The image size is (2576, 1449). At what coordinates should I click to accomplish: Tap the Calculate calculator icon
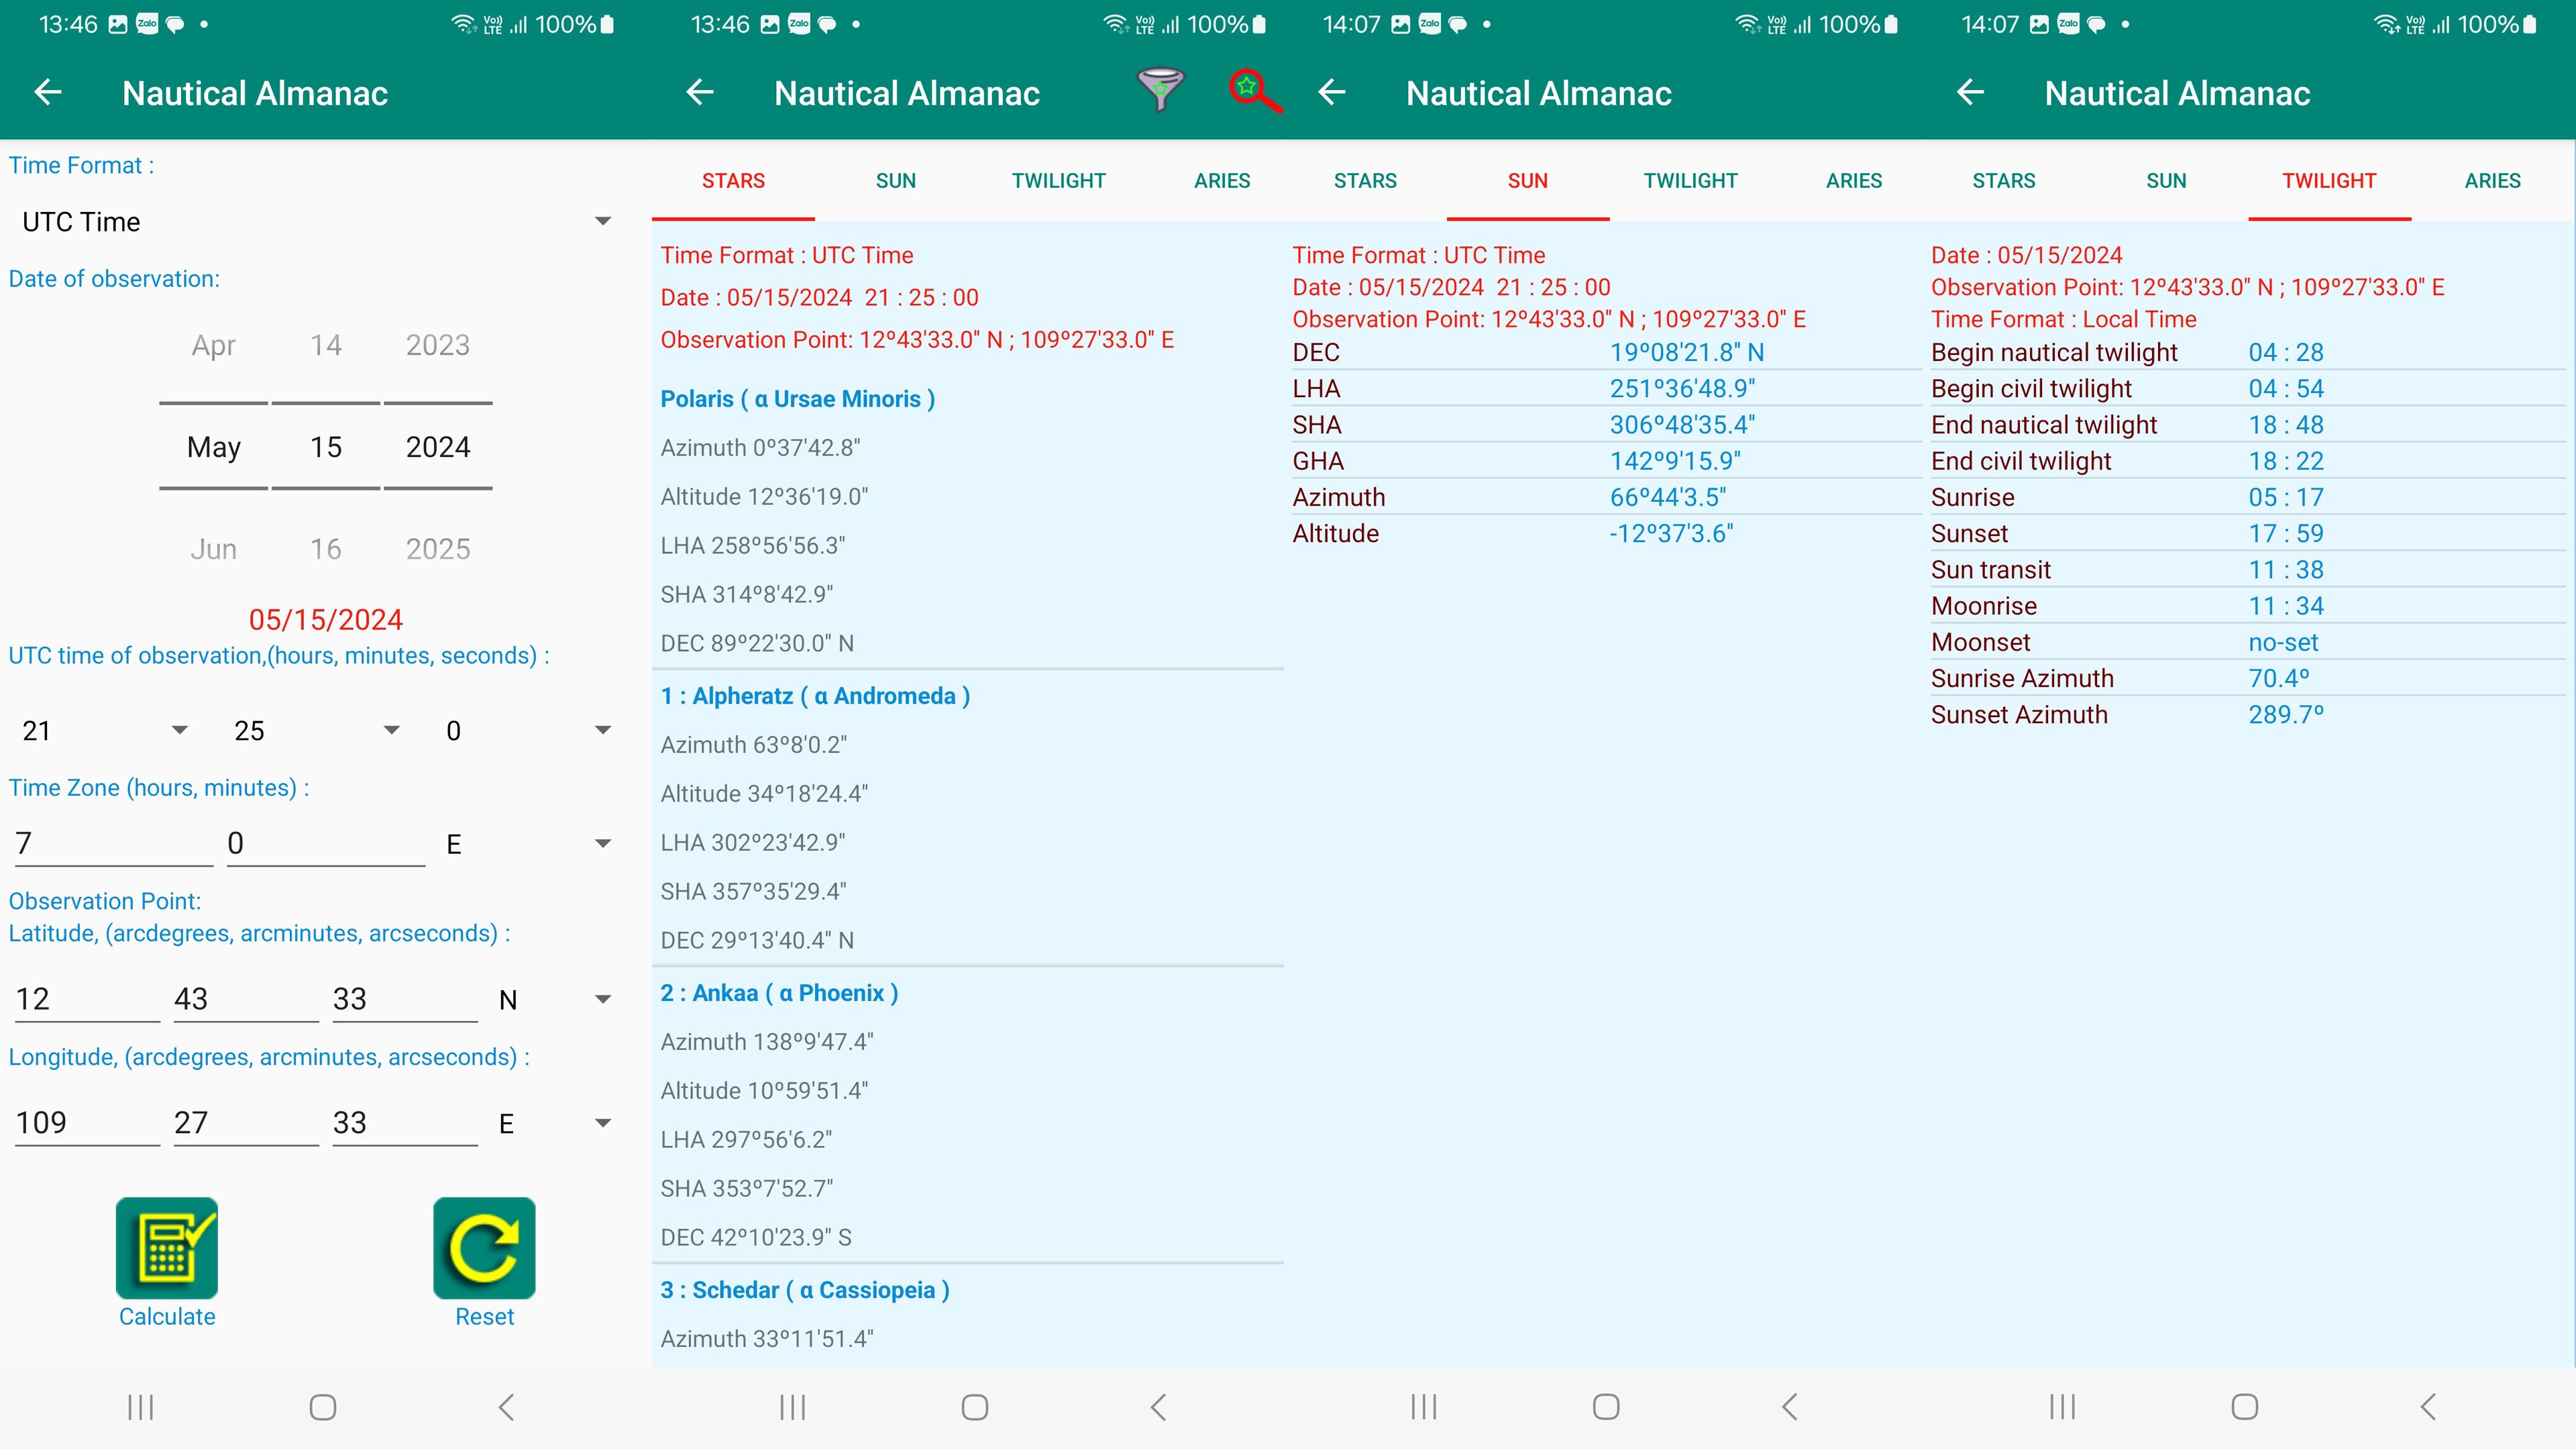167,1248
